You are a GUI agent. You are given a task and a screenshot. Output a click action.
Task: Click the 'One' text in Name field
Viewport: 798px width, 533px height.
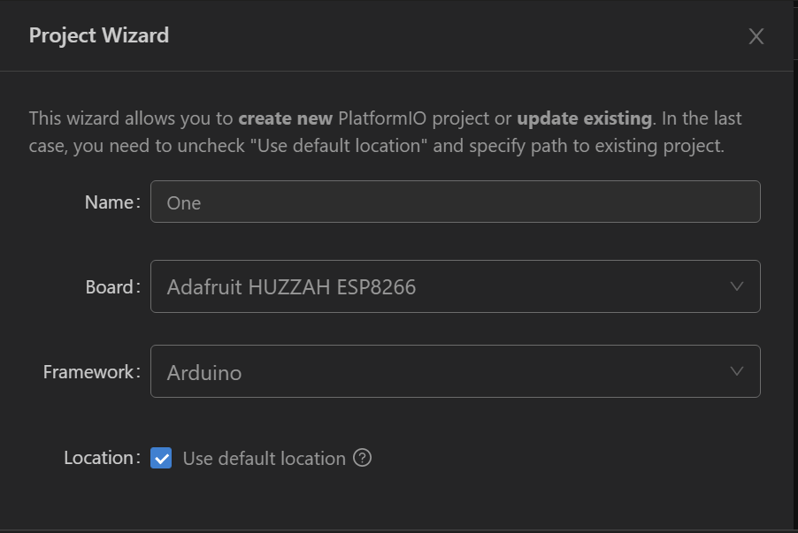coord(184,202)
